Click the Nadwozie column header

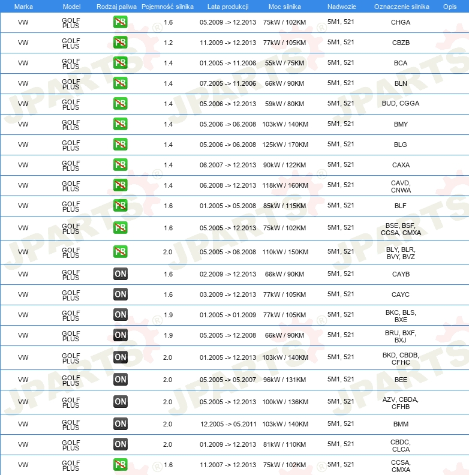(x=341, y=7)
